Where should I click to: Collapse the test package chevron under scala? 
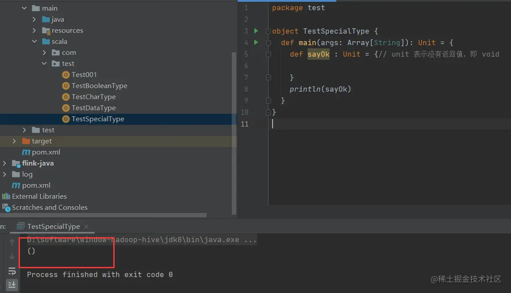click(x=44, y=64)
